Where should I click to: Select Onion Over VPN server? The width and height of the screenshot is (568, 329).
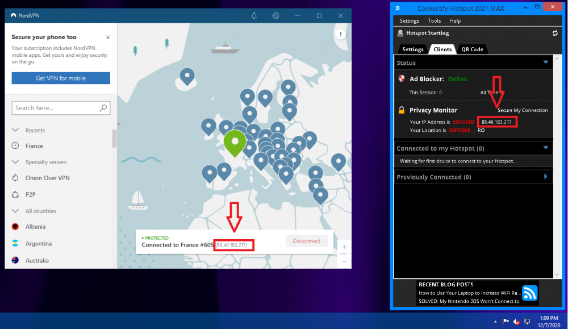[x=47, y=178]
